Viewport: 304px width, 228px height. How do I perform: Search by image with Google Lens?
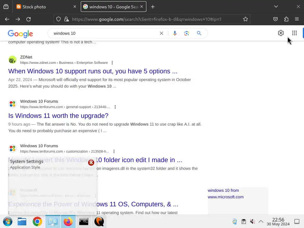(x=186, y=33)
